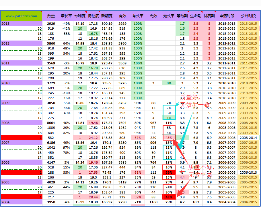Click the pink 28.44 feature-degree cell
The width and height of the screenshot is (261, 207).
(93, 197)
